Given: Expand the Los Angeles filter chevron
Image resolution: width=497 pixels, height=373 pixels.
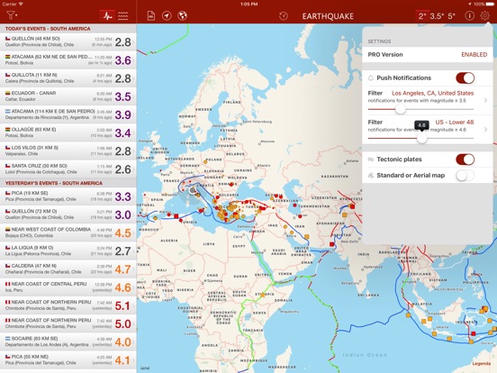Looking at the screenshot, I should [485, 101].
